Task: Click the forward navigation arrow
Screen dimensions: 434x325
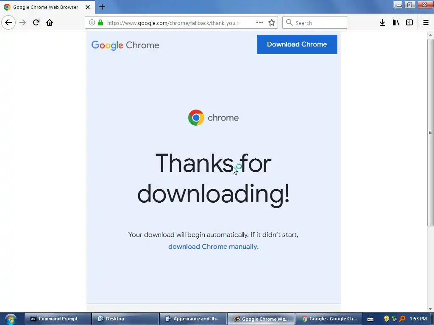Action: click(22, 22)
